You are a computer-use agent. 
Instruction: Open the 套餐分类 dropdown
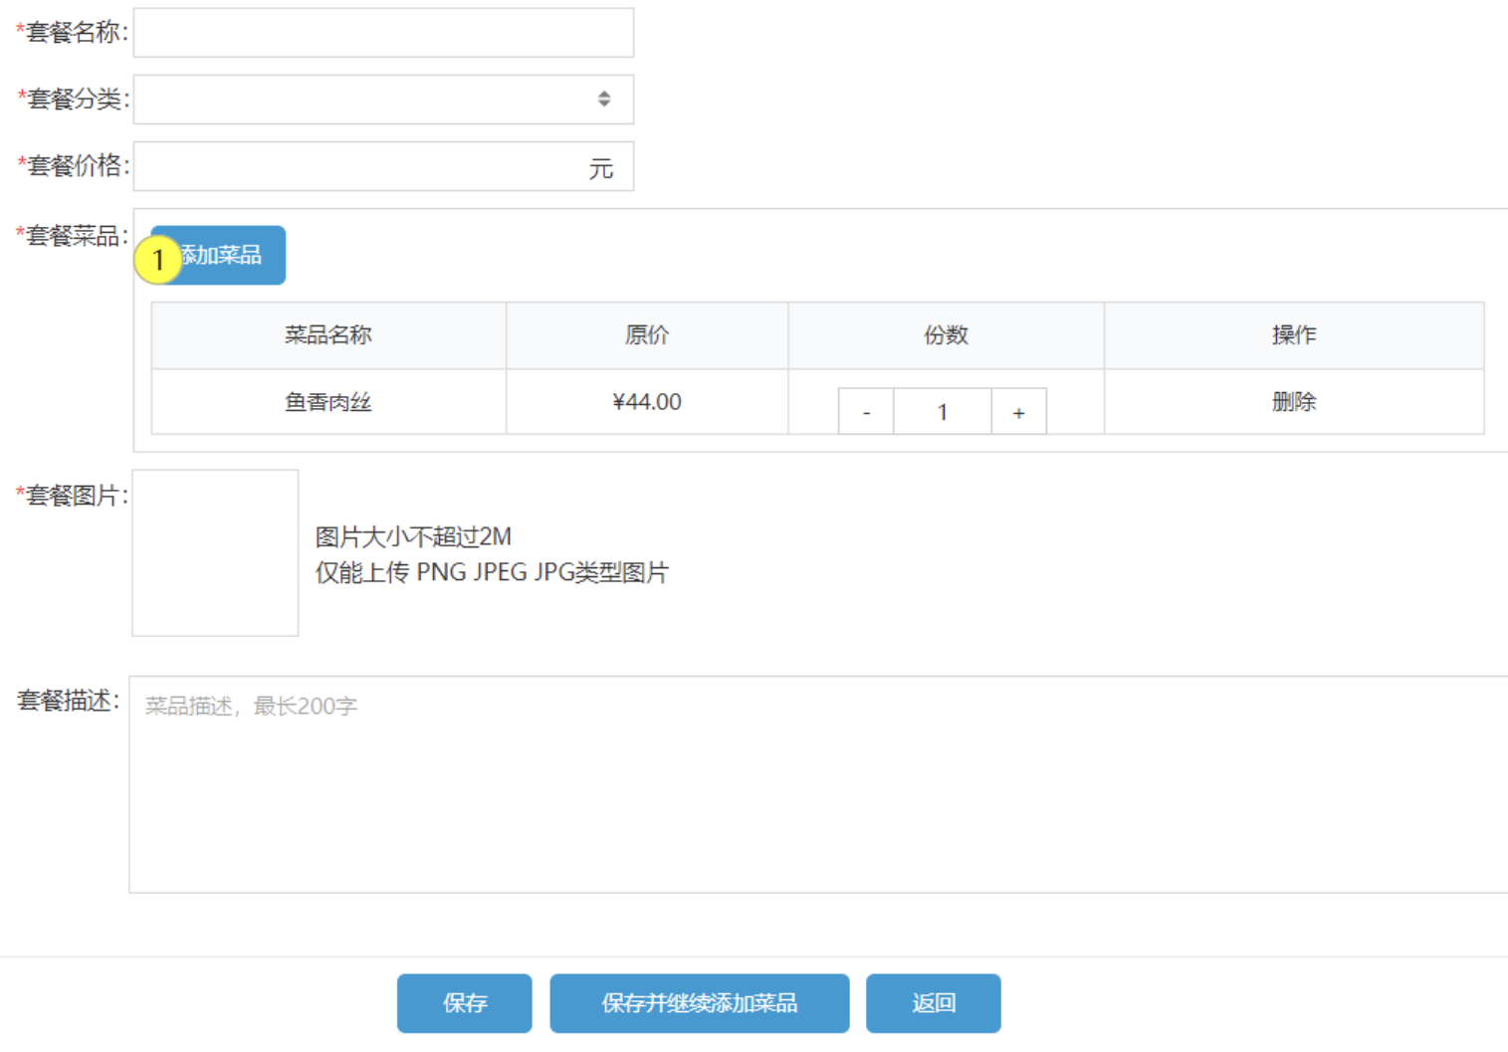coord(383,100)
